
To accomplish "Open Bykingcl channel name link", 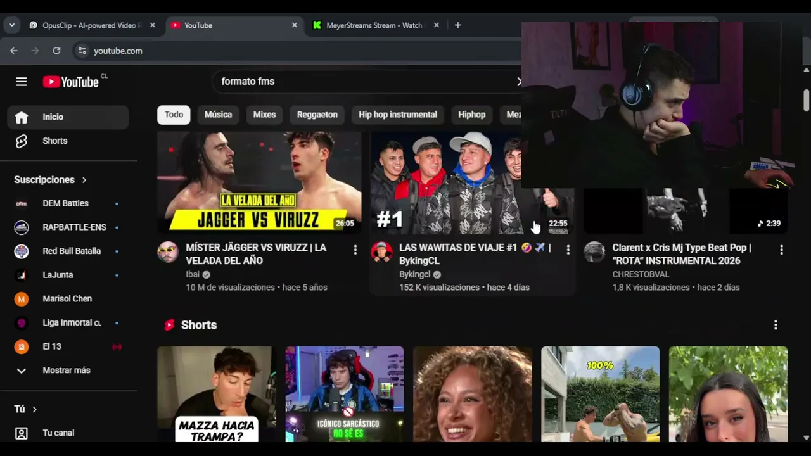I will tap(414, 274).
